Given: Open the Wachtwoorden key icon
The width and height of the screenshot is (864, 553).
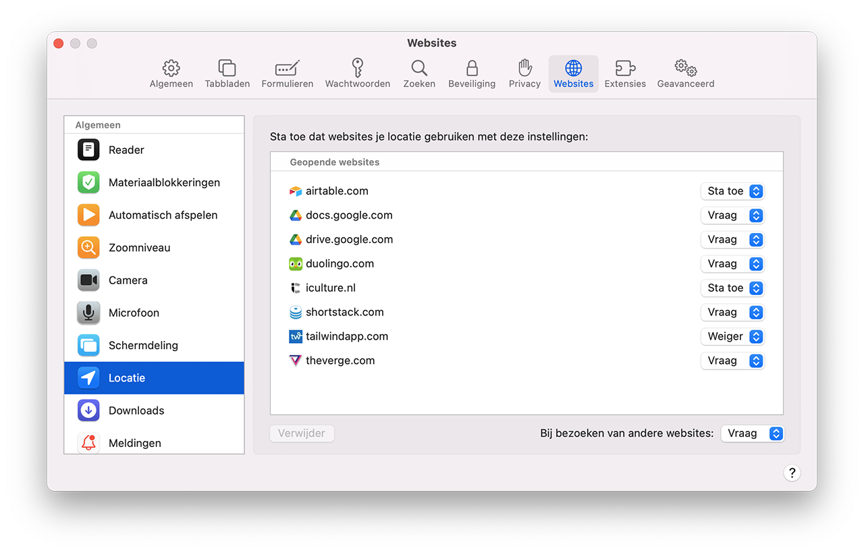Looking at the screenshot, I should 358,68.
